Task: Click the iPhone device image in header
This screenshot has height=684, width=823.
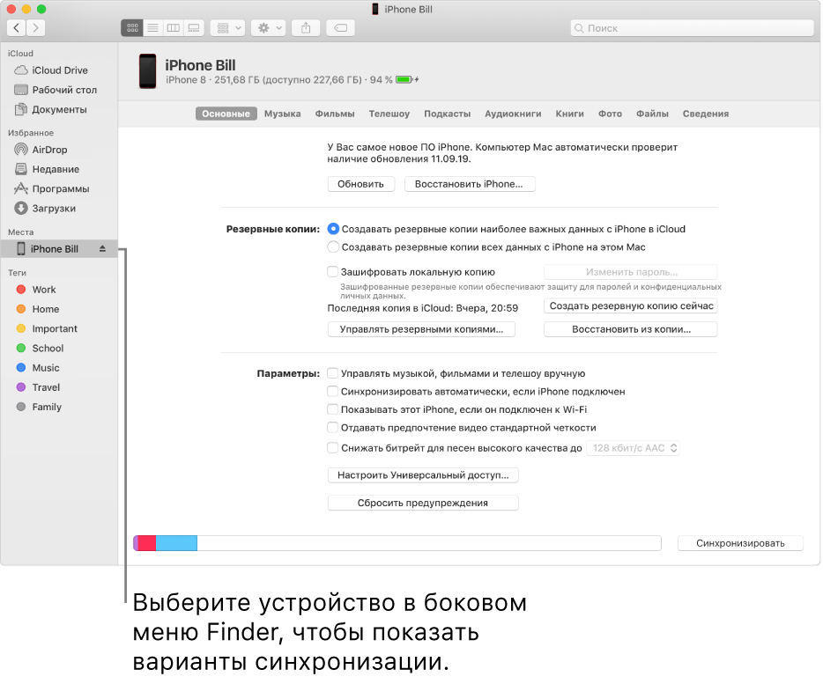Action: click(147, 70)
